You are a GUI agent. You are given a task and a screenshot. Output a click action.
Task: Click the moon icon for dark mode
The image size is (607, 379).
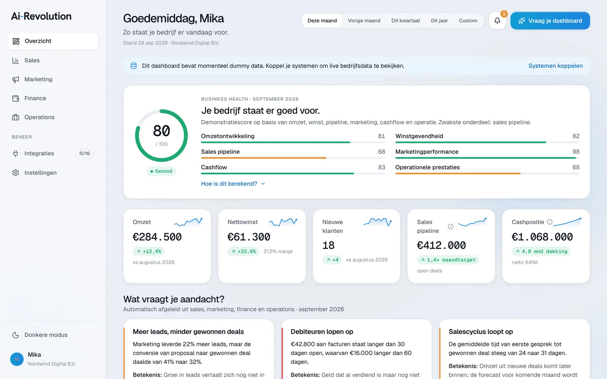pyautogui.click(x=16, y=335)
